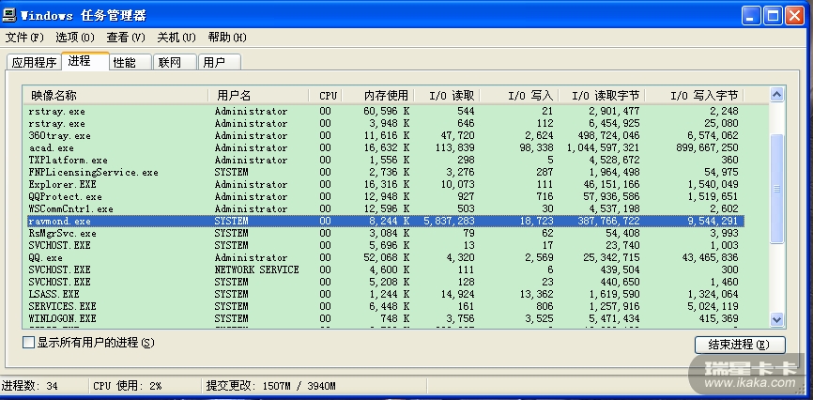
Task: Open the 帮助(H) menu
Action: point(227,38)
